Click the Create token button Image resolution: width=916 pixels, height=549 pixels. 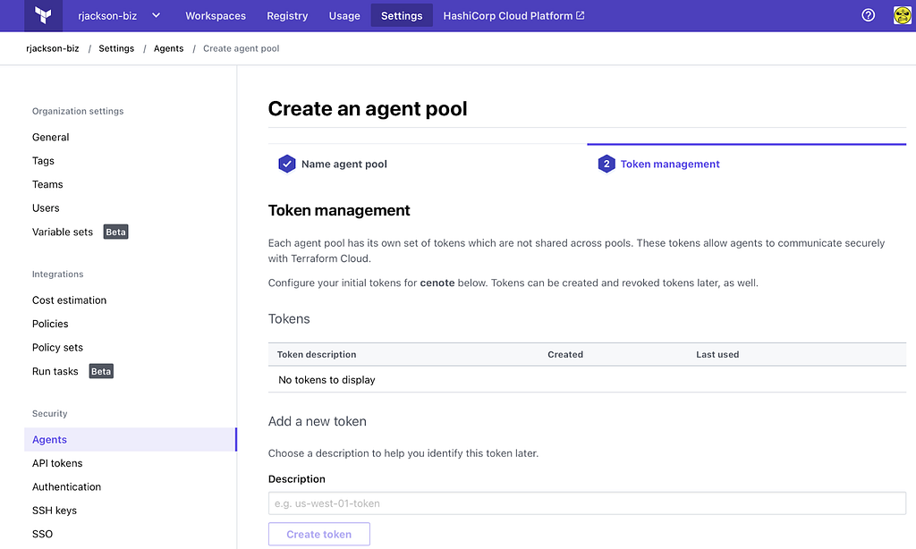pyautogui.click(x=319, y=534)
